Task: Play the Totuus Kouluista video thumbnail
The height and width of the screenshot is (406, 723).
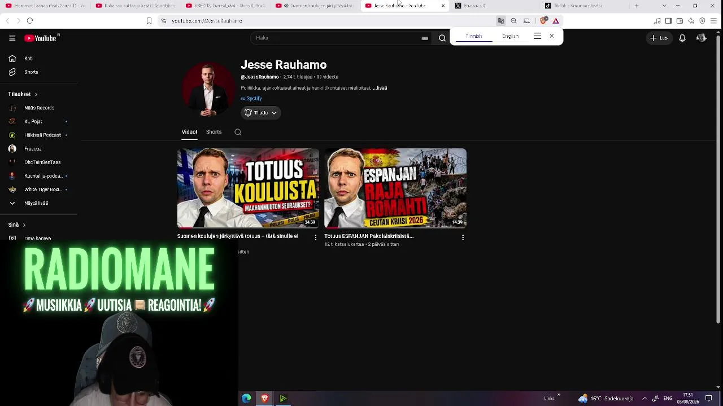Action: [248, 188]
